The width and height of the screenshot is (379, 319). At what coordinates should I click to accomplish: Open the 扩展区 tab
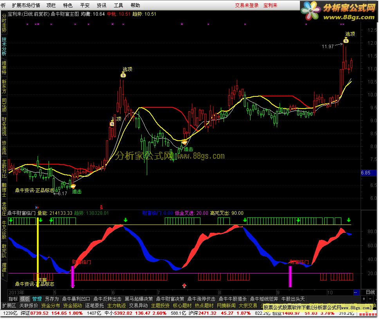tap(9, 306)
